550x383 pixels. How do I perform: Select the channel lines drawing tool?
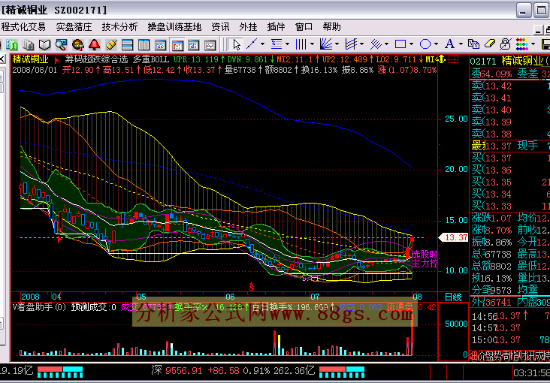click(x=351, y=44)
